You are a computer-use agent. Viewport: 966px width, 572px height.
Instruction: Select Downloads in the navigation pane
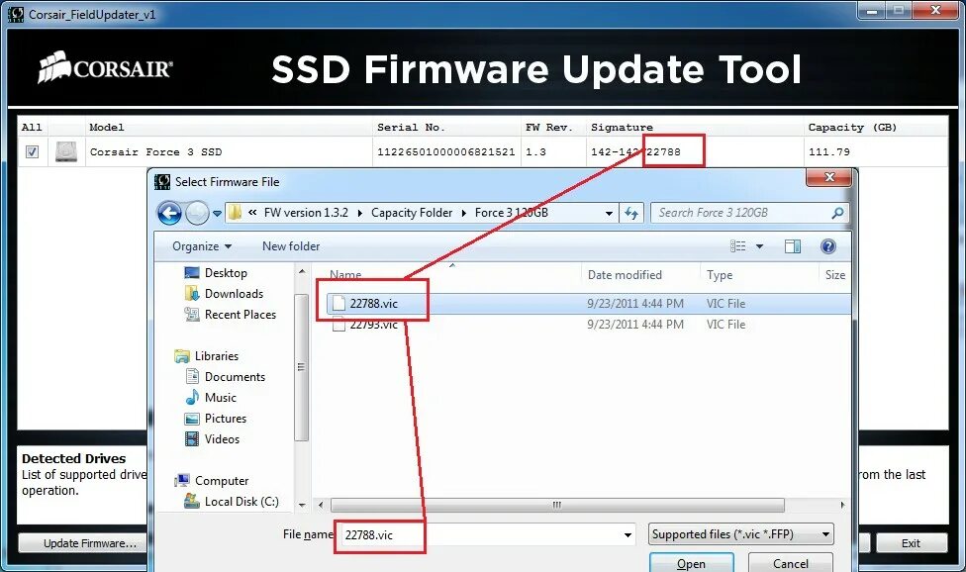[234, 294]
